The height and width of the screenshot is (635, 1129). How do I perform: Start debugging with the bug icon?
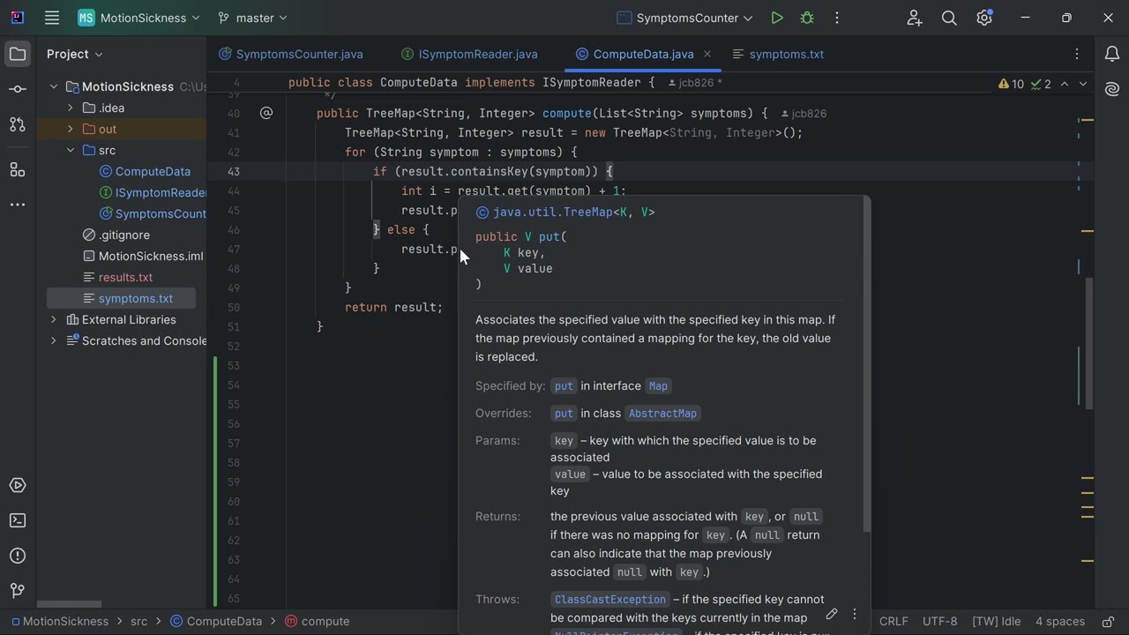pos(806,18)
